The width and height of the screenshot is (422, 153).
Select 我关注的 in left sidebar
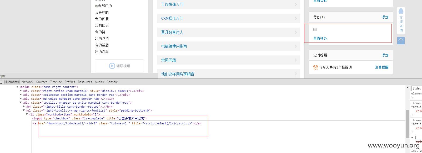102,12
